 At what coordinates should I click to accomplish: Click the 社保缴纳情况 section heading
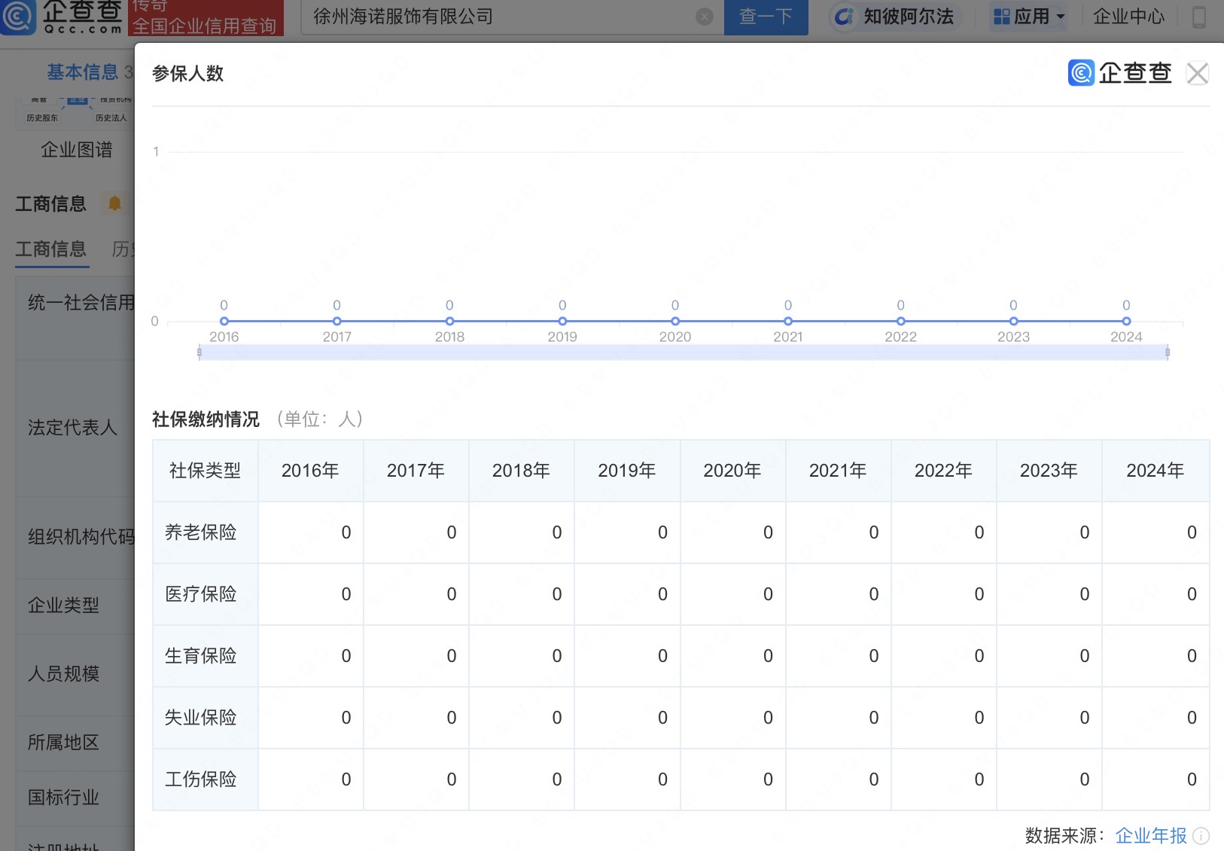[x=206, y=419]
